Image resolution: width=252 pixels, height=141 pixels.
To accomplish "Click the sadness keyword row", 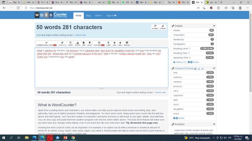I will pos(194,77).
